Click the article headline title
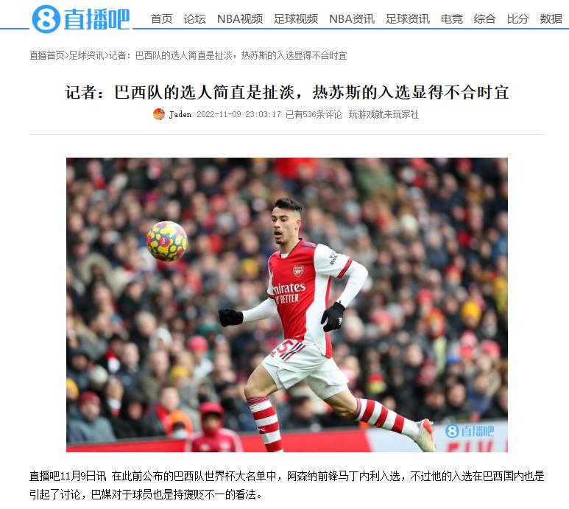 287,92
